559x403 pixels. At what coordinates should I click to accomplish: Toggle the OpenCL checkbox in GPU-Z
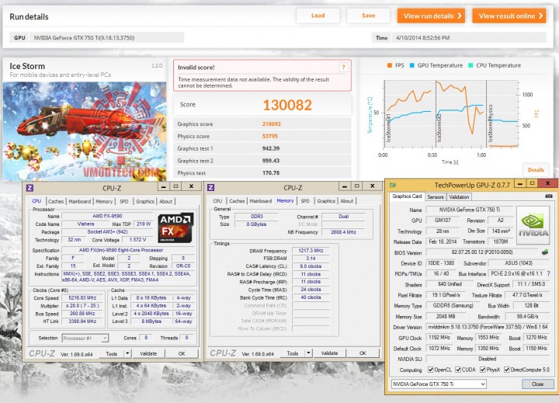point(430,370)
